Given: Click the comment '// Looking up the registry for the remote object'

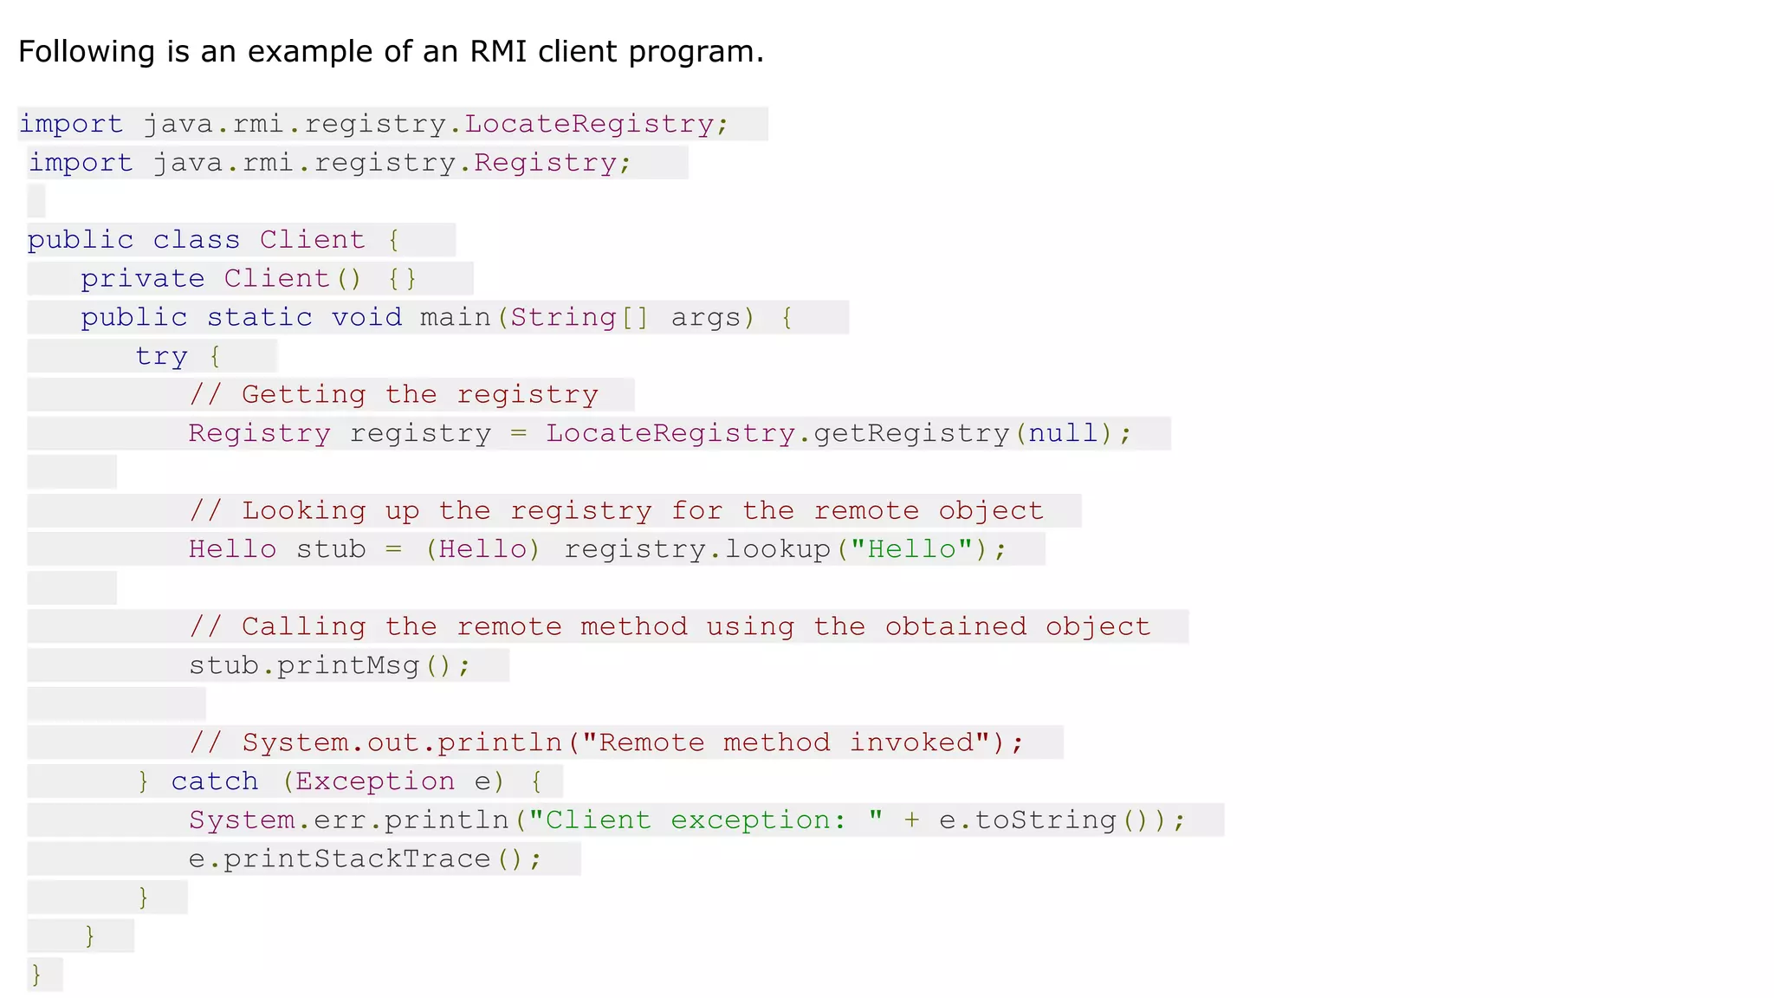Looking at the screenshot, I should coord(617,511).
